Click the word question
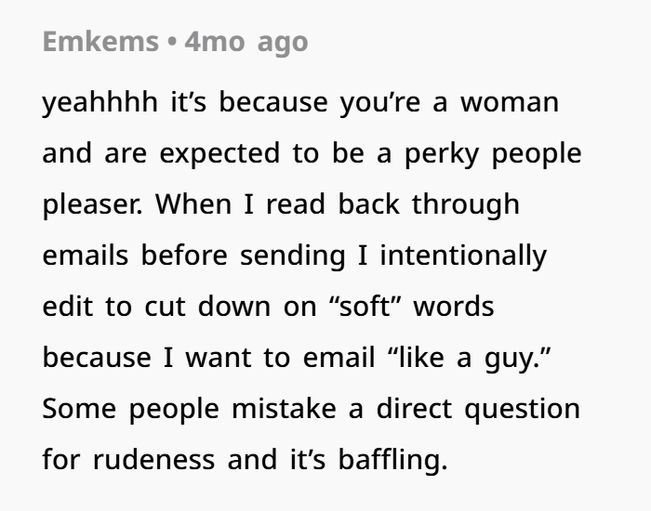This screenshot has width=651, height=511. pyautogui.click(x=522, y=410)
